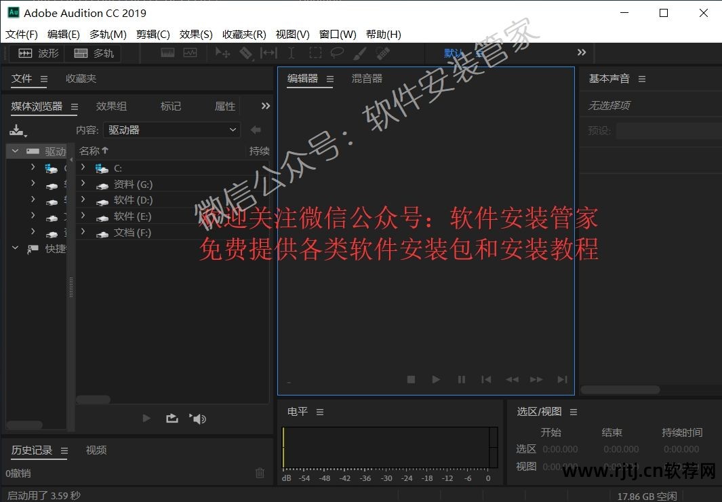The height and width of the screenshot is (502, 722).
Task: Go back in the media browser
Action: coord(256,130)
